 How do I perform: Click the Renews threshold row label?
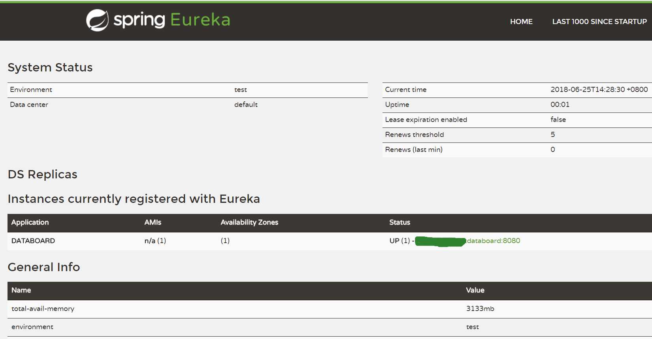tap(415, 135)
